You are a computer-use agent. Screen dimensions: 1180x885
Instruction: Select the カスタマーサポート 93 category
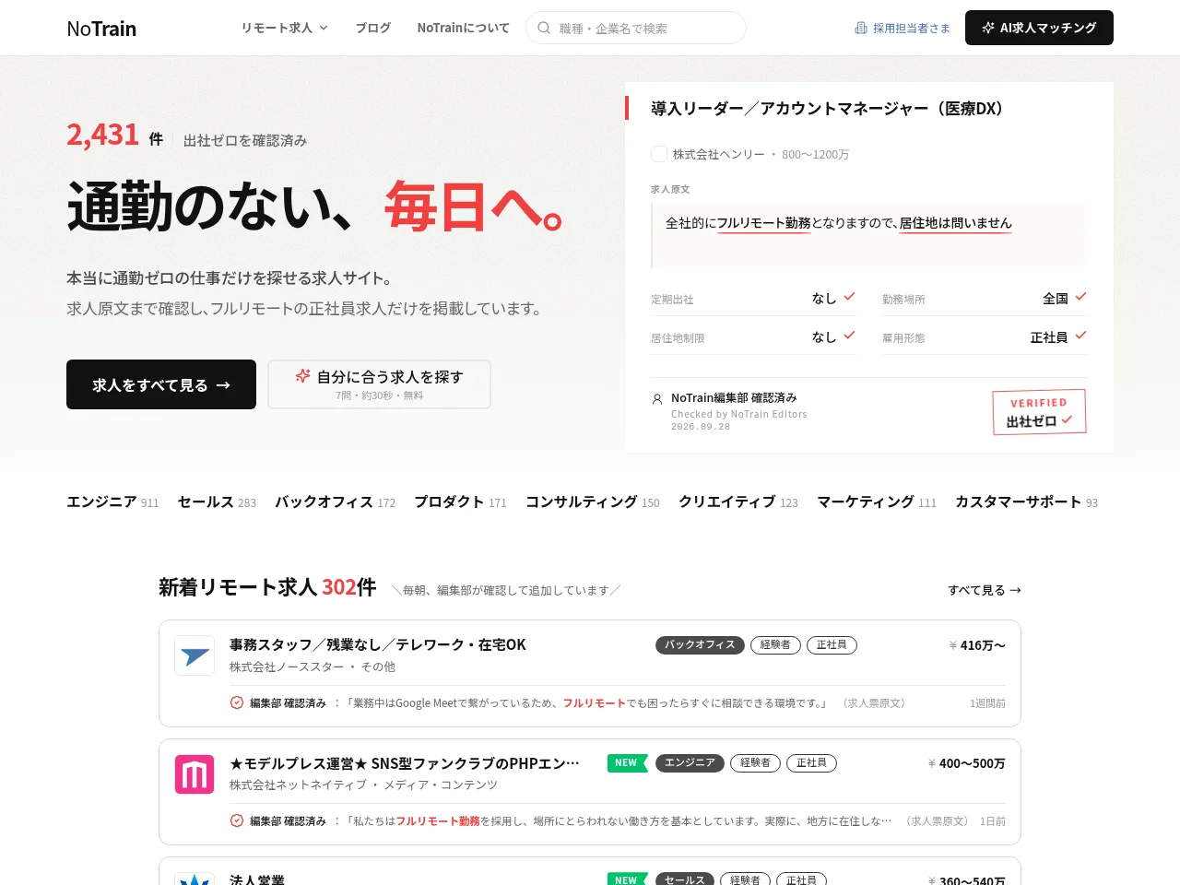[1027, 501]
